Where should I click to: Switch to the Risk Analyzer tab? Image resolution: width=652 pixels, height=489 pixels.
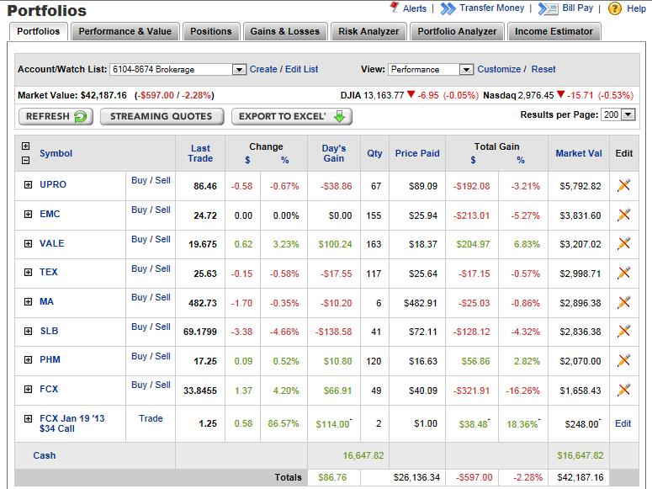369,32
